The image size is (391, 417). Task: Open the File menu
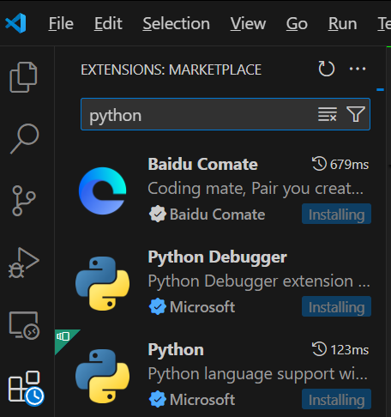point(61,23)
